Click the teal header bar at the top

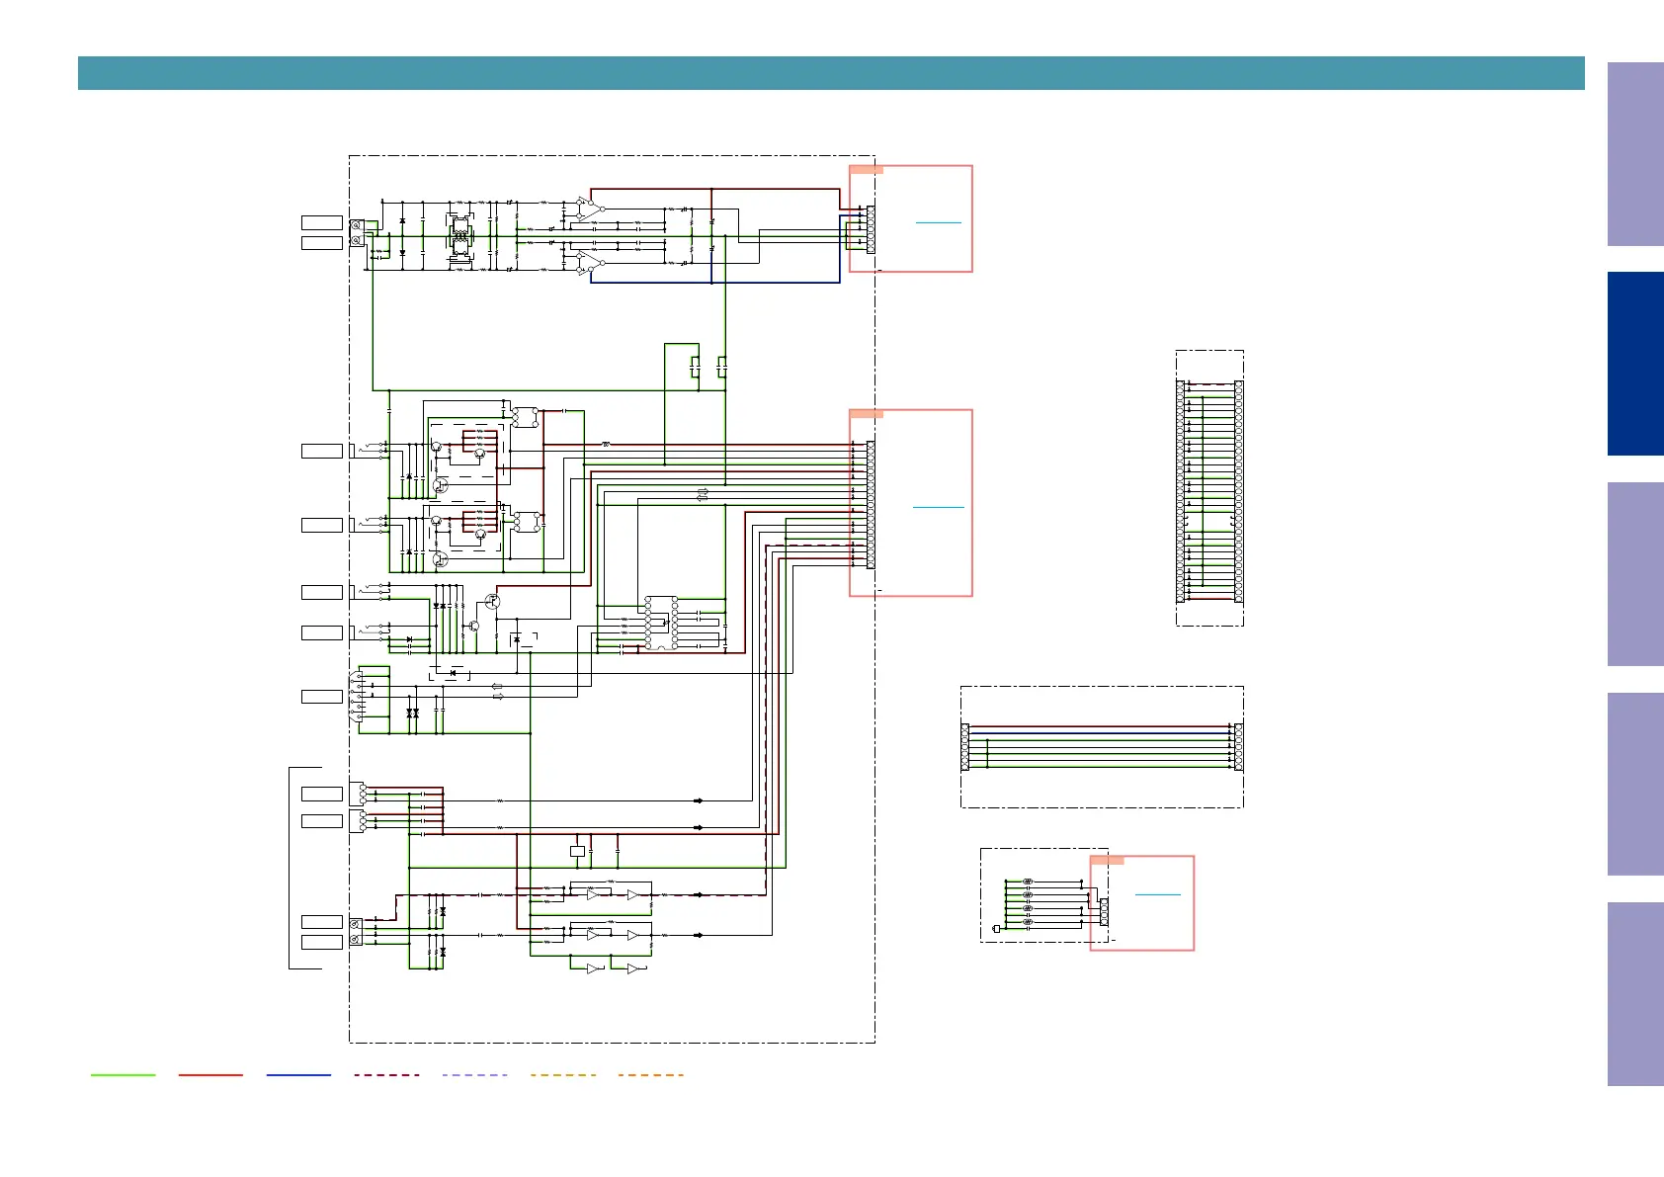coord(830,73)
